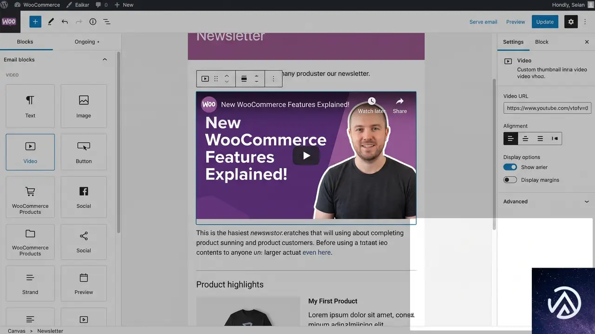Image resolution: width=595 pixels, height=334 pixels.
Task: Close the Settings sidebar
Action: (x=587, y=42)
